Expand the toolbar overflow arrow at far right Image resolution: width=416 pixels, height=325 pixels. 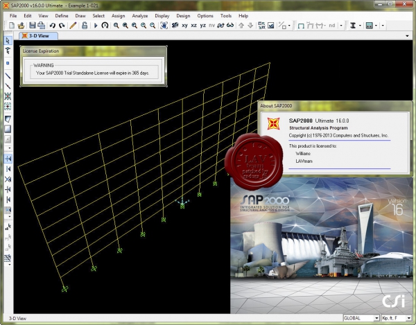[383, 26]
